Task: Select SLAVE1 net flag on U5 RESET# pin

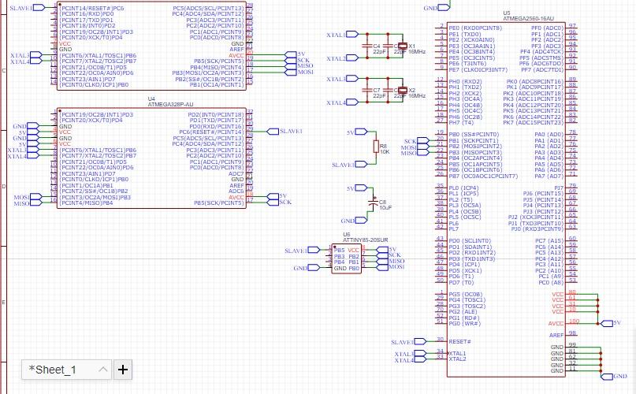Action: (x=420, y=342)
